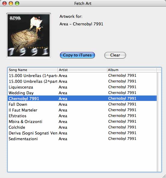Select the Sedimentazioni song row
166x178 pixels.
pyautogui.click(x=82, y=139)
